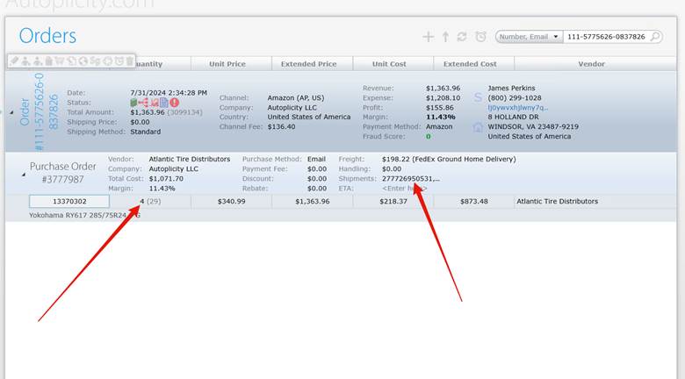Click the gray 3099134 reference number
The width and height of the screenshot is (685, 379).
pyautogui.click(x=184, y=112)
